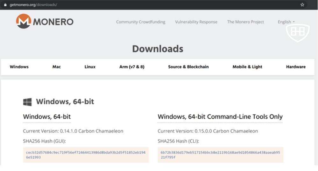Select the Source & Blockchain tab
Image resolution: width=318 pixels, height=171 pixels.
[x=188, y=67]
